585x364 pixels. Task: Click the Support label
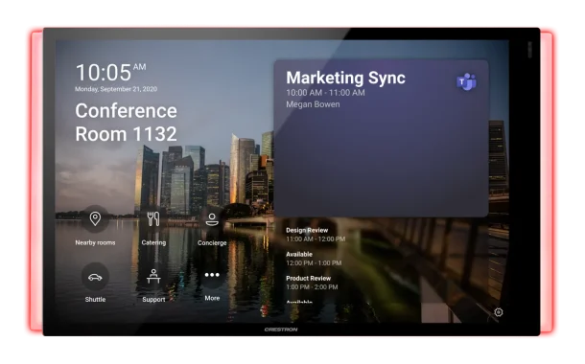tap(153, 300)
